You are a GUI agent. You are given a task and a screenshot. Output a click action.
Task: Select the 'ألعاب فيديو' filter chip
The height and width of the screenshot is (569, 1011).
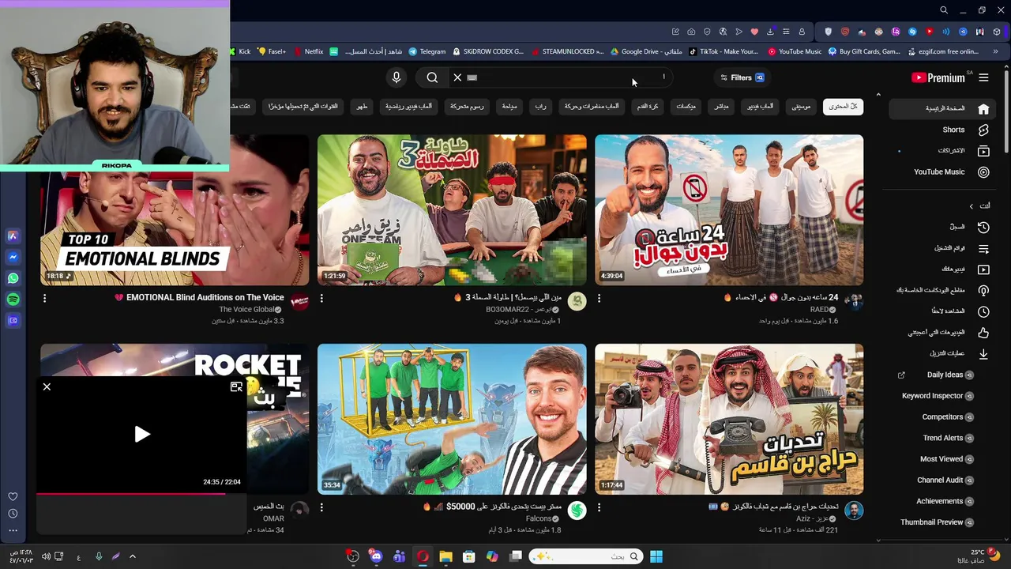761,106
